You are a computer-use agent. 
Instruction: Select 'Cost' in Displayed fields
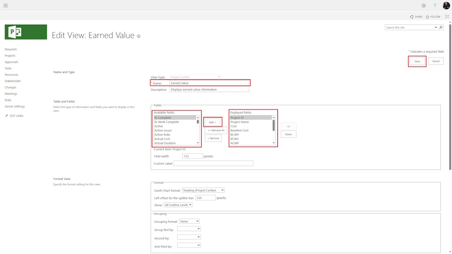pos(251,126)
